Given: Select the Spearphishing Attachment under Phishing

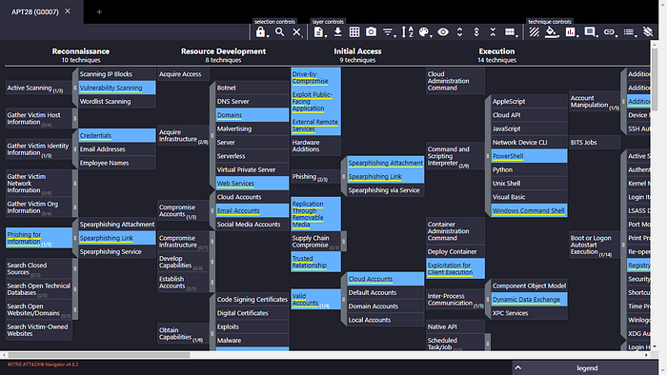Looking at the screenshot, I should pyautogui.click(x=385, y=163).
